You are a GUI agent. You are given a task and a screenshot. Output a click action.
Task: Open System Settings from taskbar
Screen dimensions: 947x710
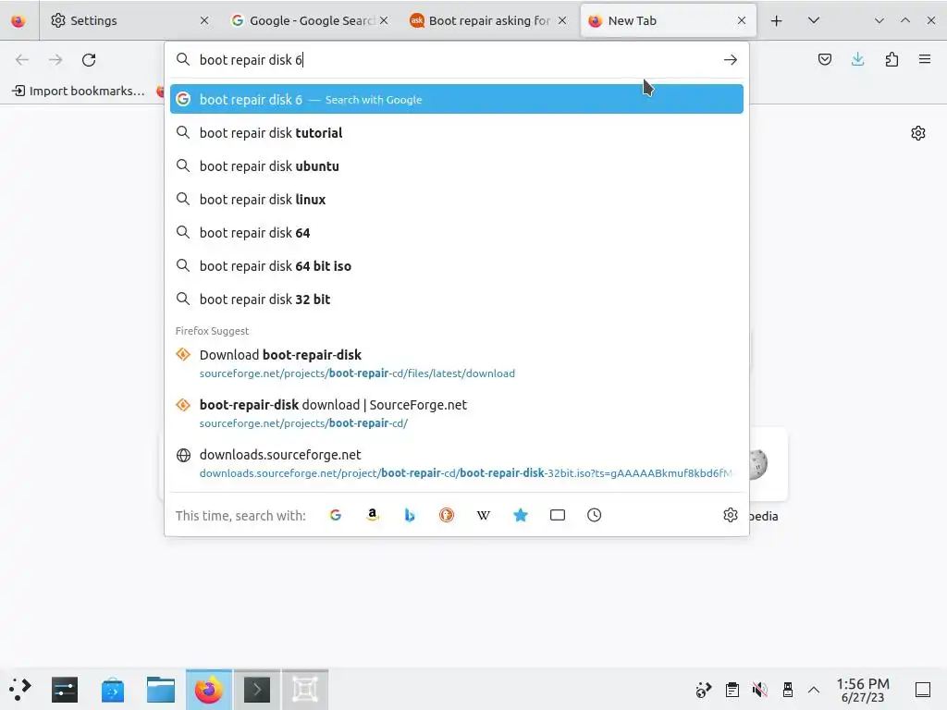[65, 690]
